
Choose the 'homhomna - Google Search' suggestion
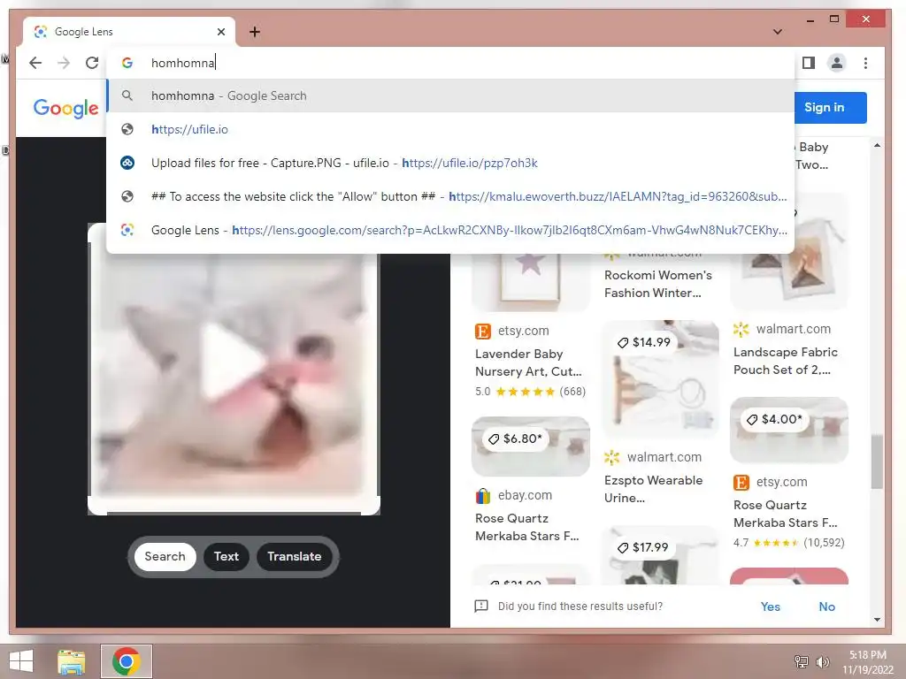[450, 95]
